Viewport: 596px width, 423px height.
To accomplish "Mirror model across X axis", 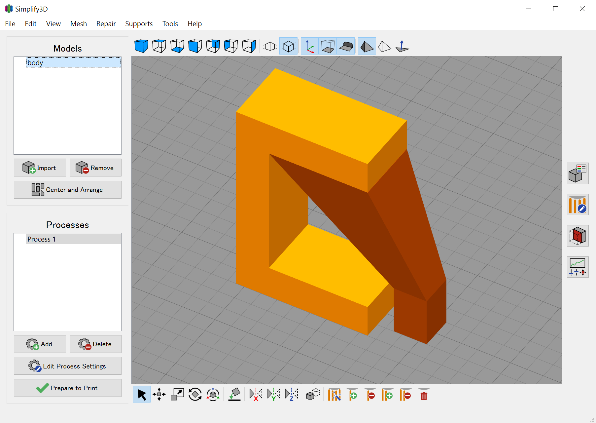I will pos(256,394).
